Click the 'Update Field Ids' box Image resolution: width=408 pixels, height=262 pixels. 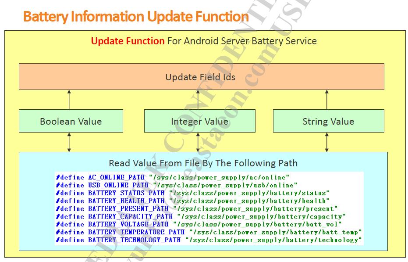202,77
